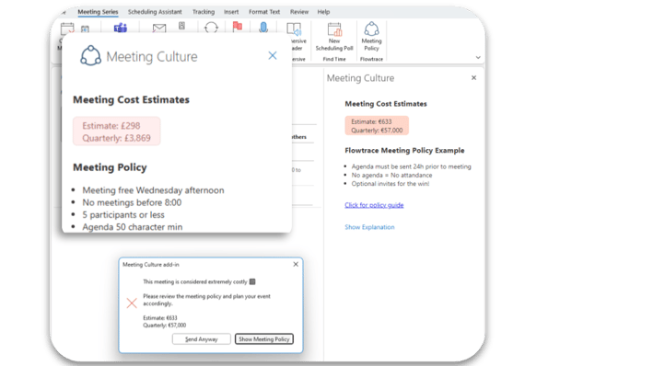Click 'Agenda 50 character min' policy line

[132, 227]
